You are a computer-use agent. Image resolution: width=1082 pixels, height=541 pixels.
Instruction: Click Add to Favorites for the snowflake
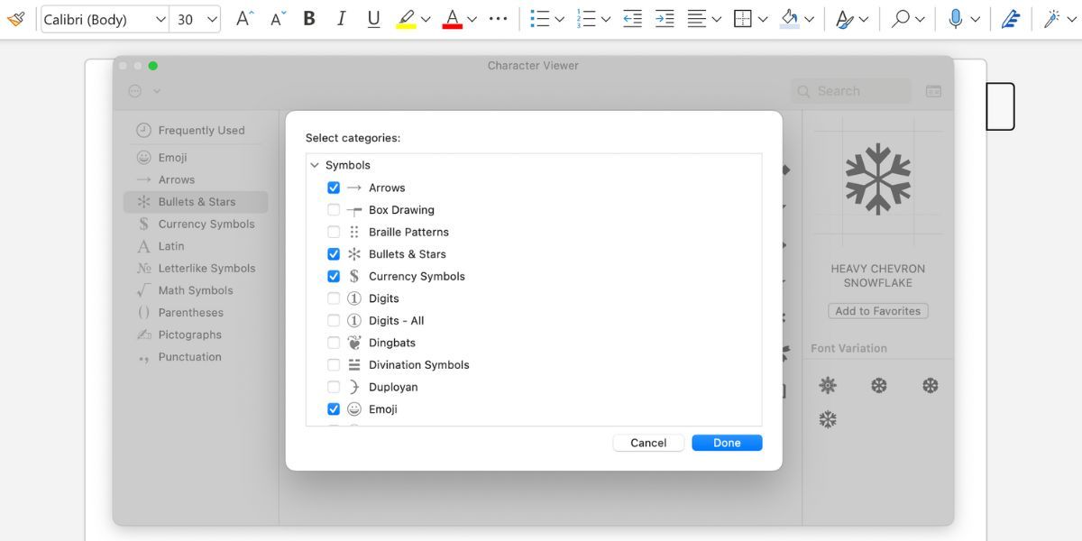point(877,310)
